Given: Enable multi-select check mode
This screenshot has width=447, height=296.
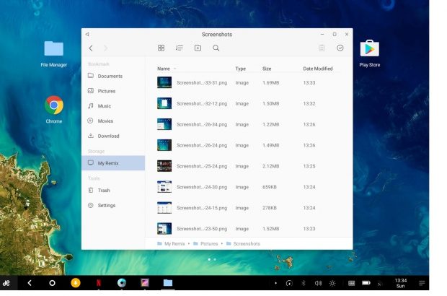Looking at the screenshot, I should [x=340, y=48].
